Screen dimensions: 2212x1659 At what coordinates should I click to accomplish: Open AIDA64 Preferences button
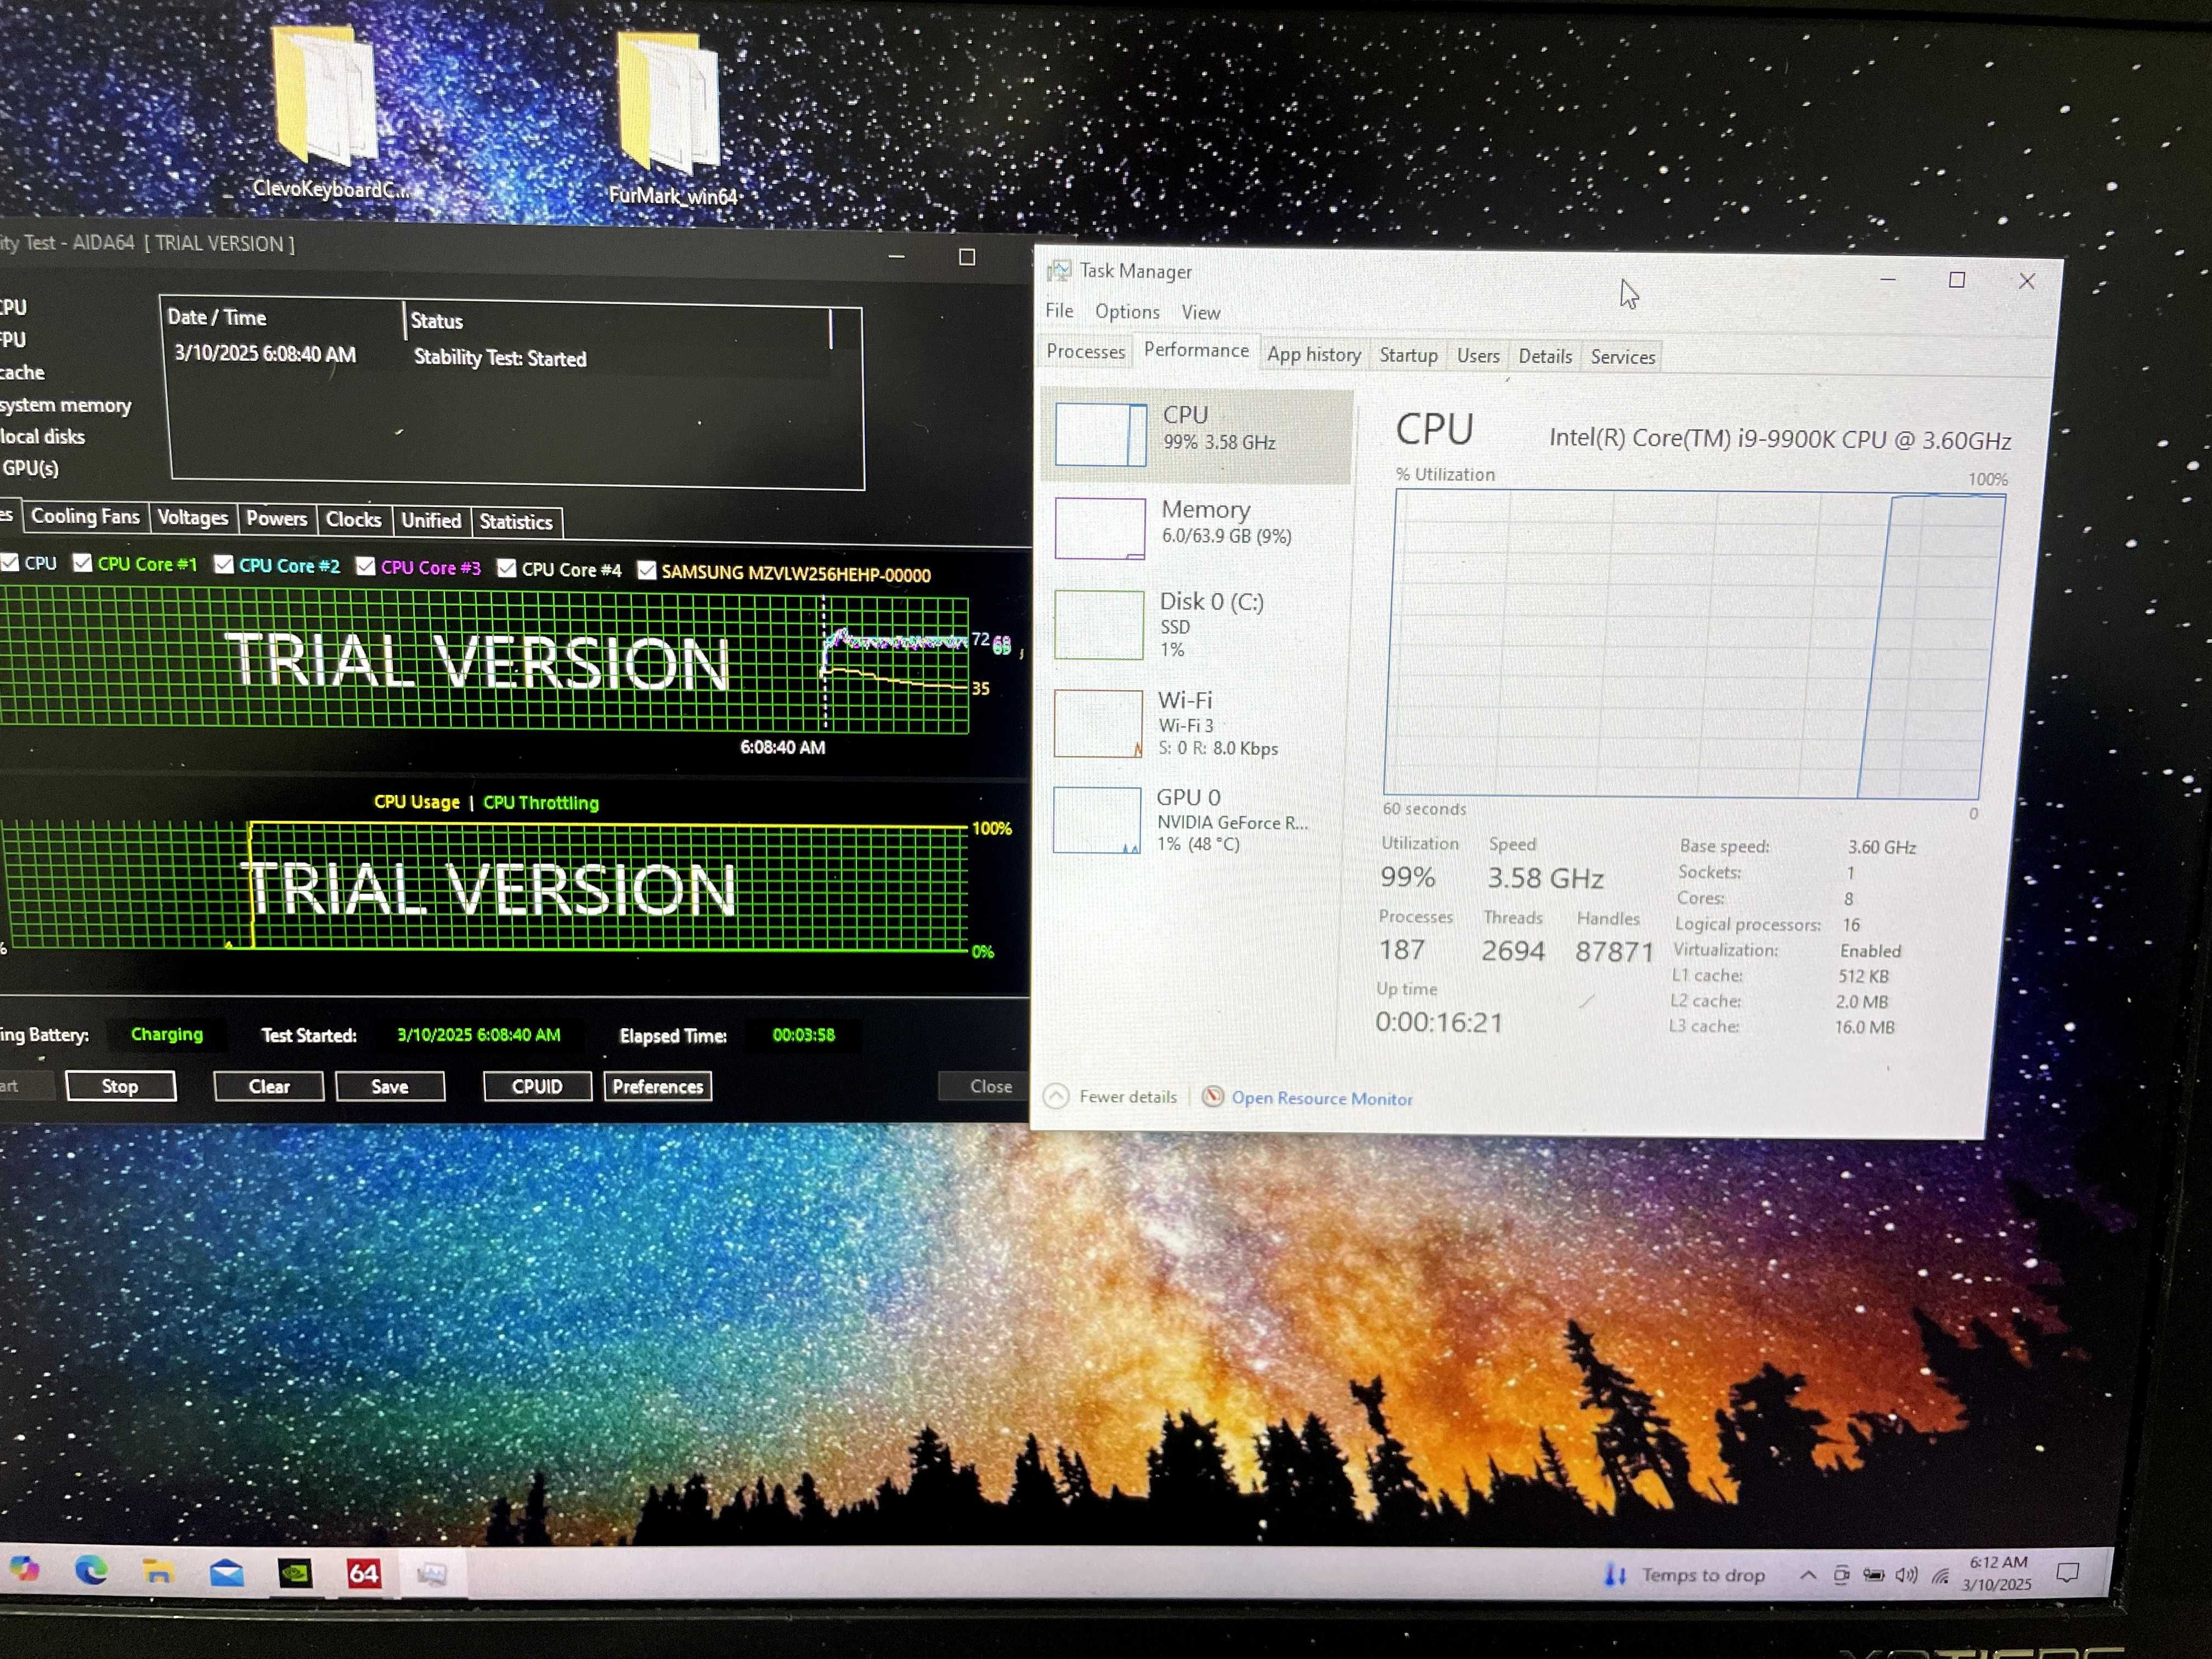pos(658,1086)
